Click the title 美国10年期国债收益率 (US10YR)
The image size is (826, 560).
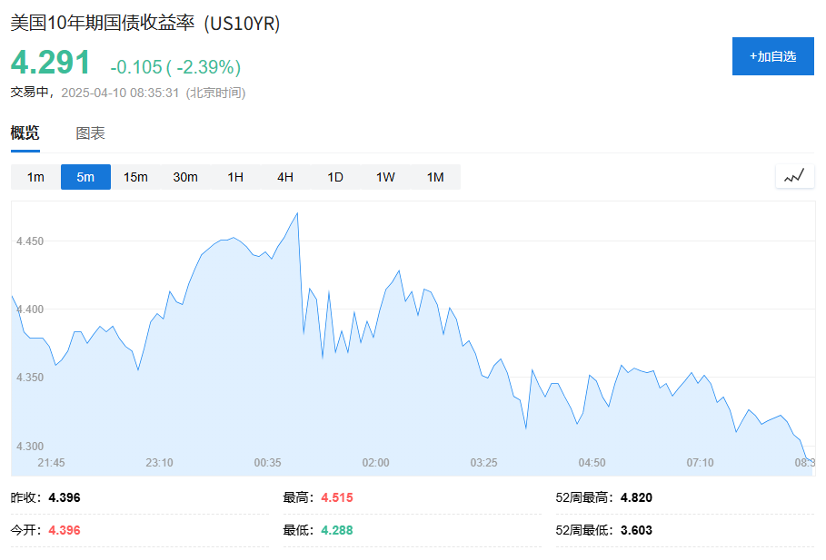(x=145, y=24)
